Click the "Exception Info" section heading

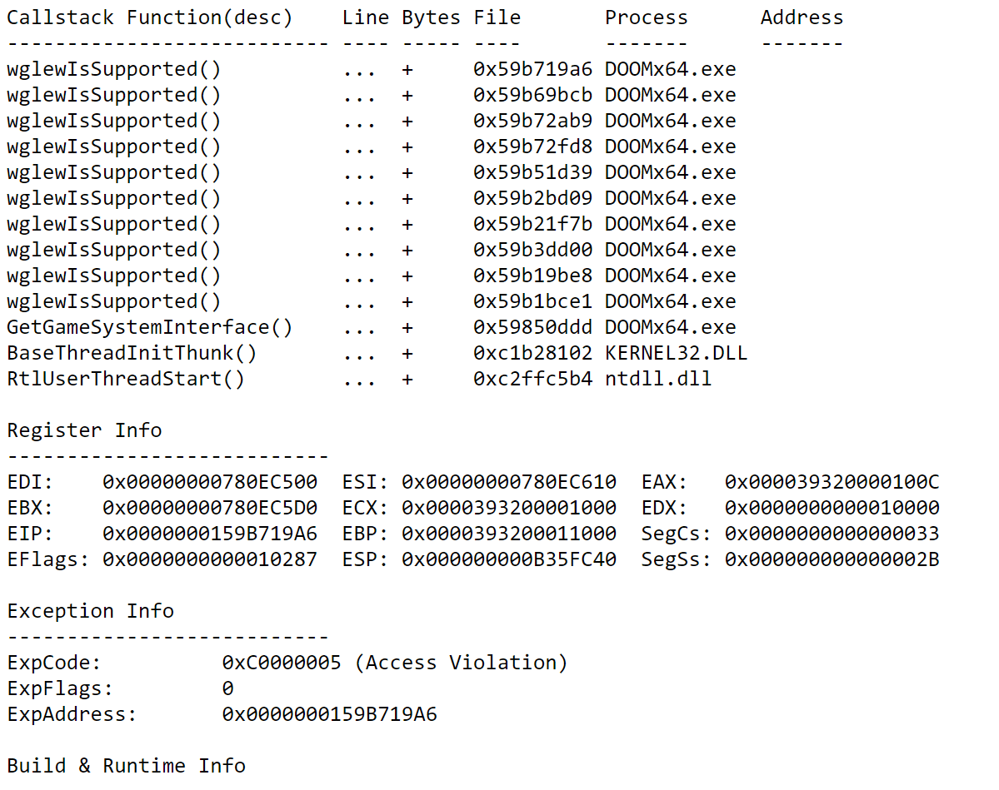coord(90,611)
